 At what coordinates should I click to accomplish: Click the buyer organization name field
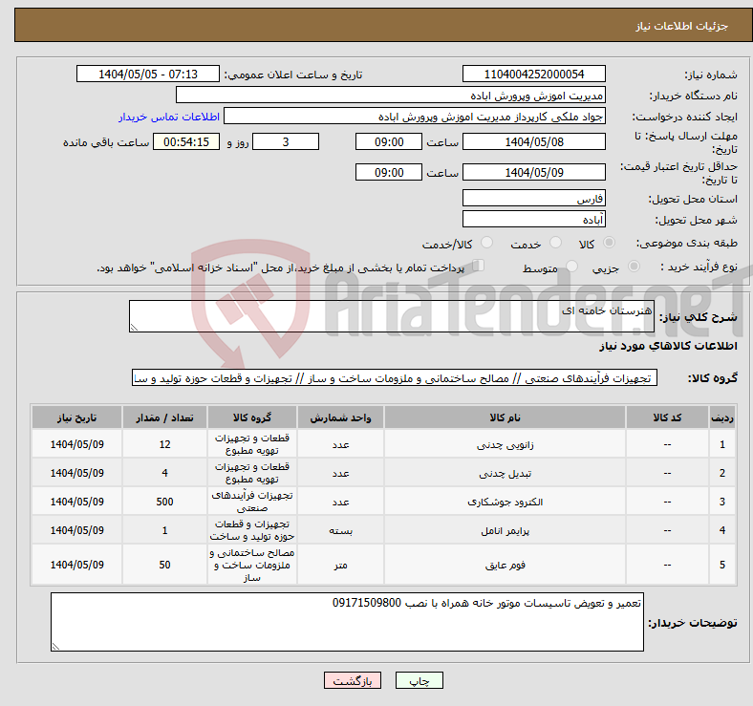pos(391,96)
